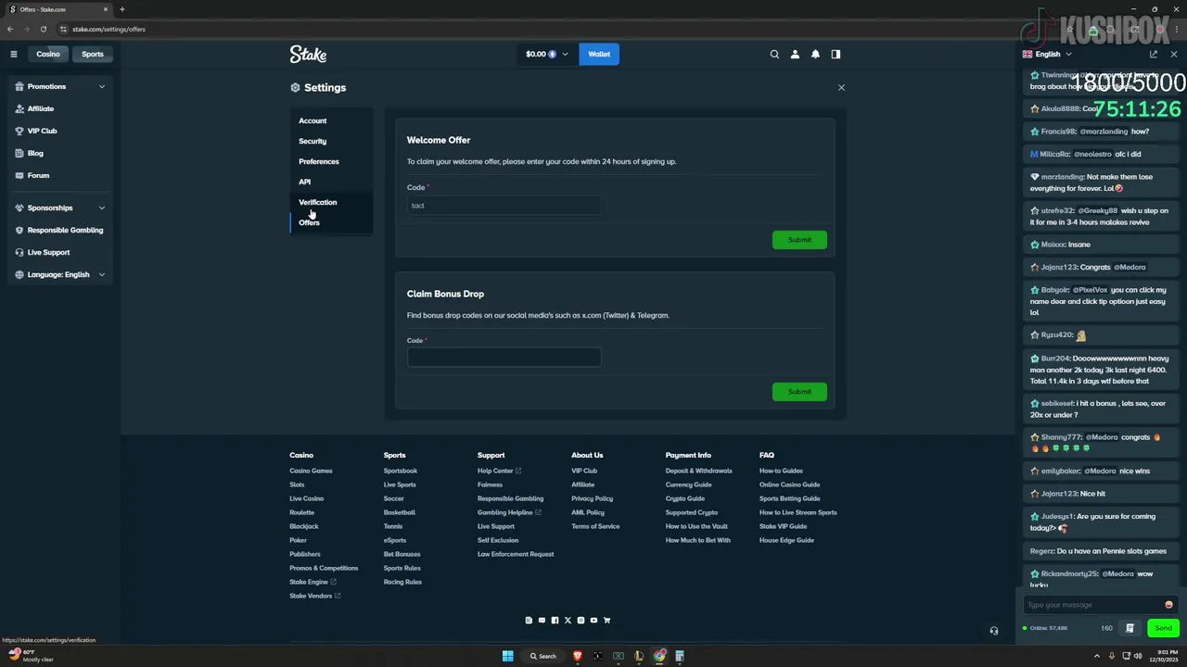The height and width of the screenshot is (667, 1187).
Task: Submit the Welcome Offer code
Action: 799,240
